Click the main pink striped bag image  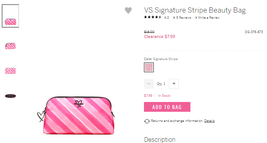pos(76,115)
